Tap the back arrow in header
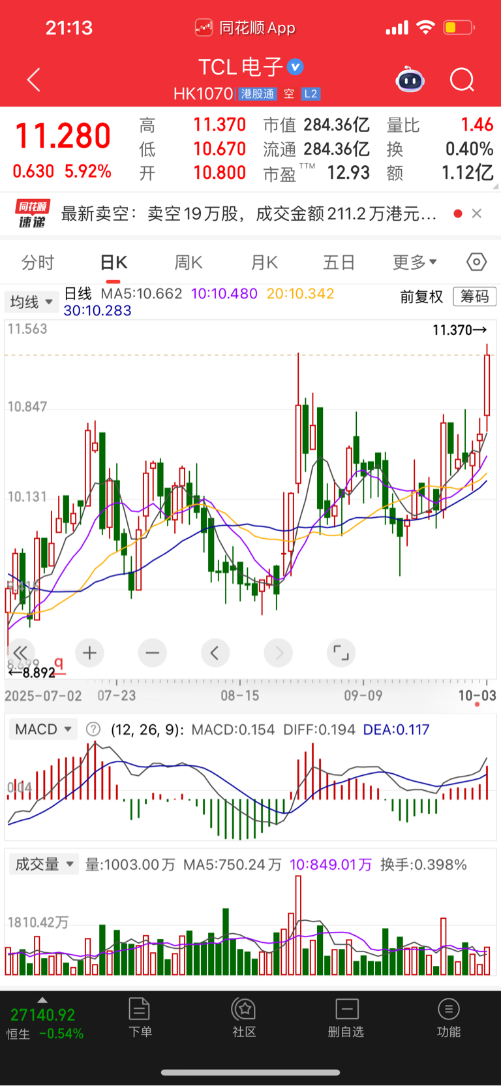Viewport: 501px width, 1086px height. [x=34, y=80]
